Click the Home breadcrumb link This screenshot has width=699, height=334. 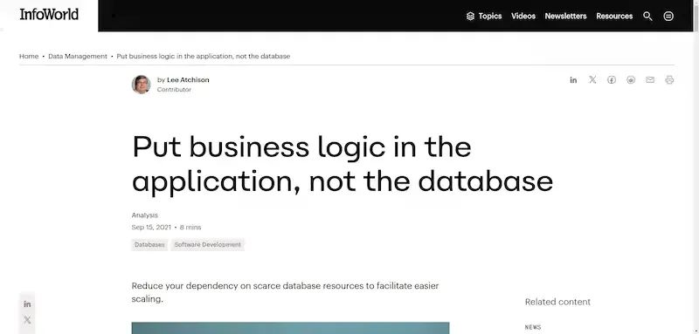pos(29,57)
